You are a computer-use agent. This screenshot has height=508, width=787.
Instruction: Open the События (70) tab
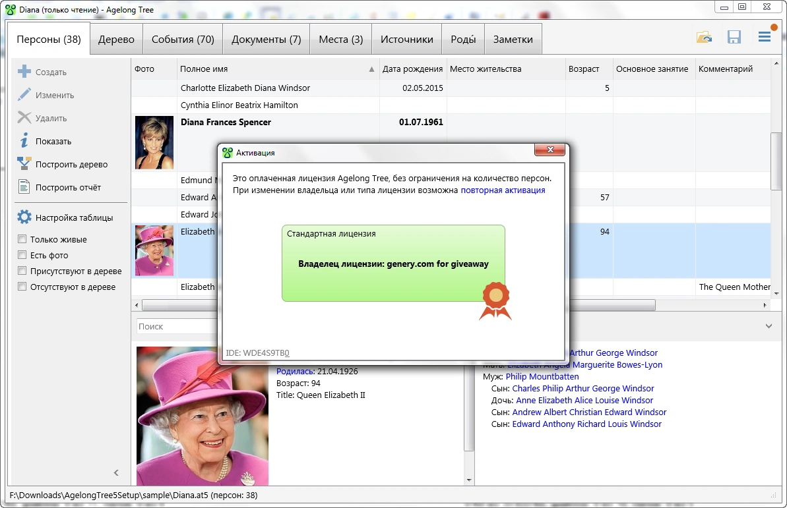point(183,39)
